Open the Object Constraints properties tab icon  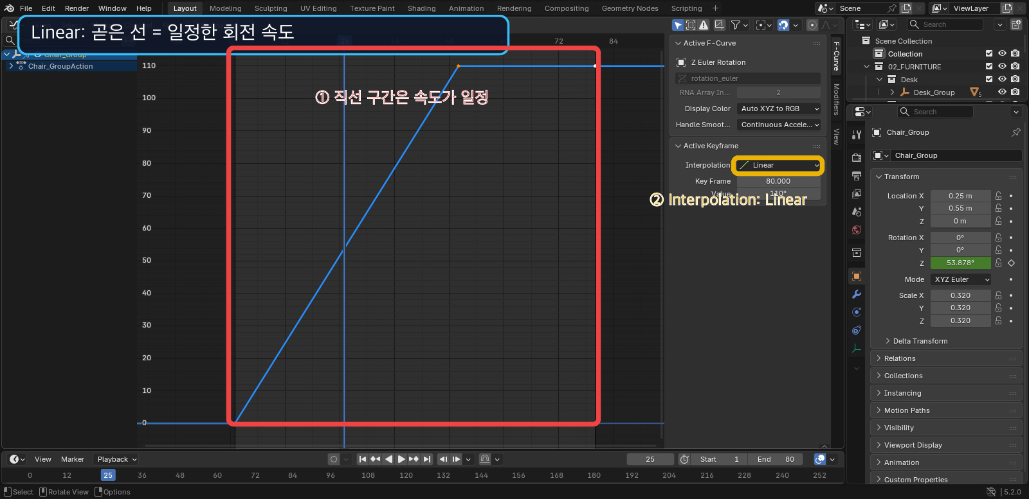point(857,330)
